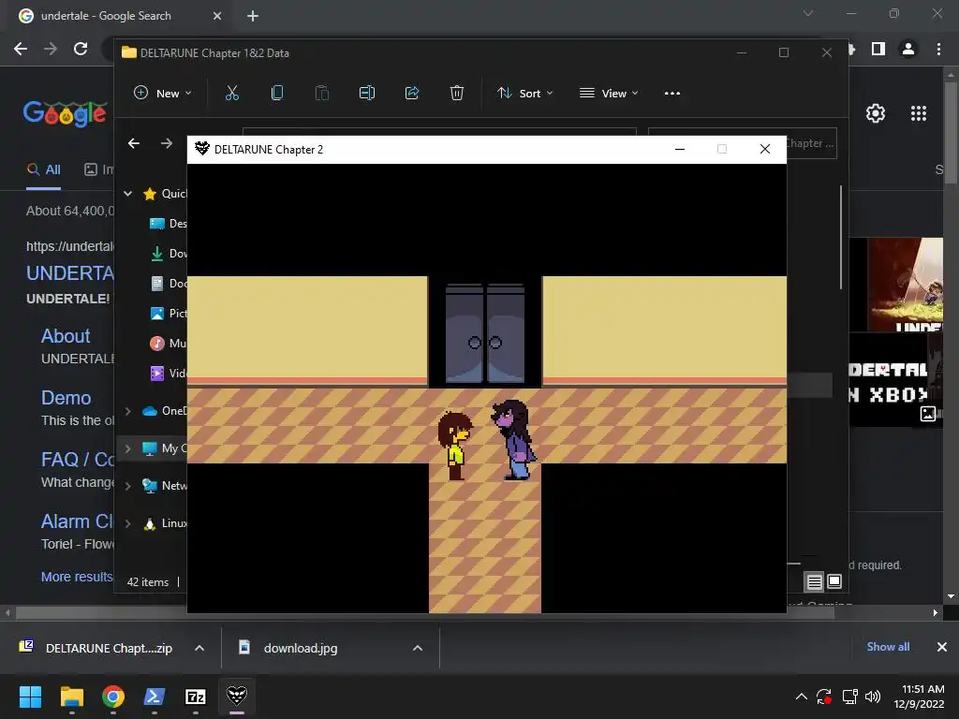Click the Chrome taskbar icon
959x719 pixels.
pyautogui.click(x=113, y=697)
